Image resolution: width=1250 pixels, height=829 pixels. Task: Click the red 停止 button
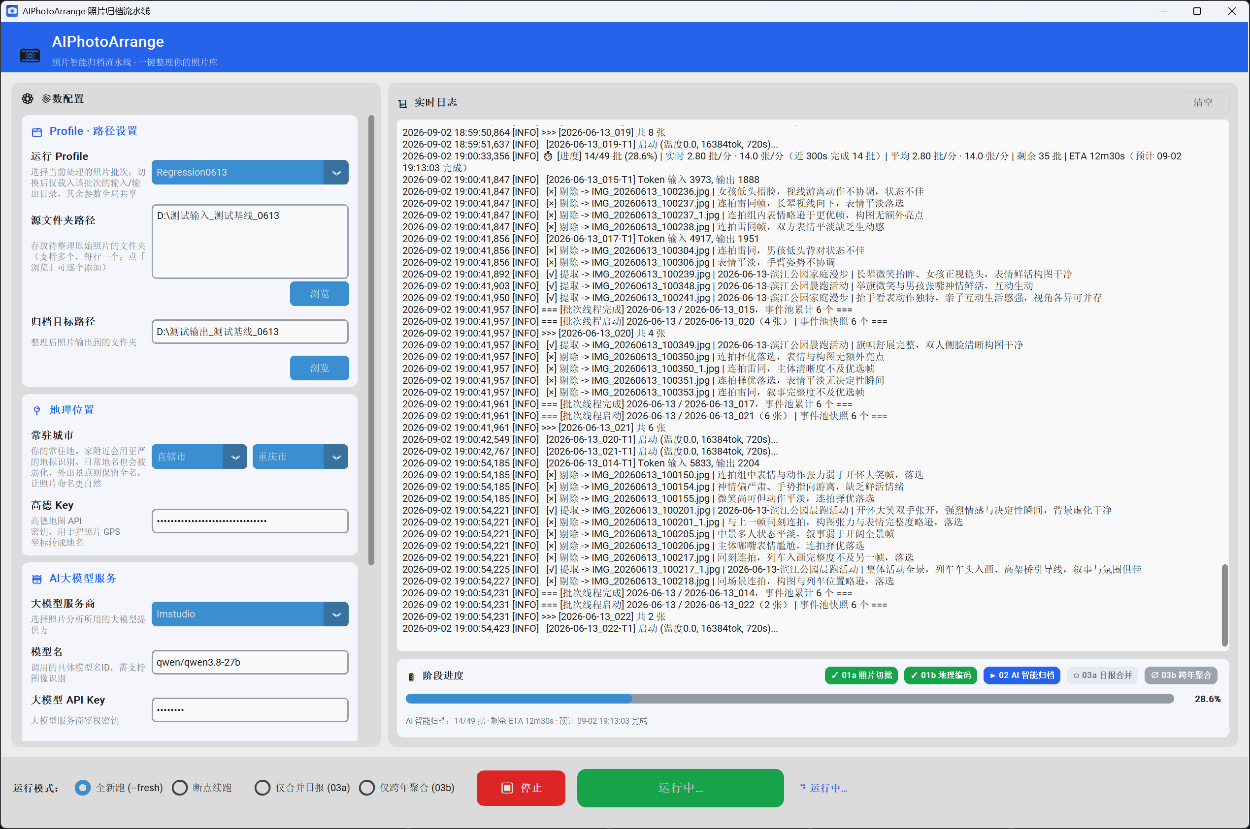tap(521, 788)
